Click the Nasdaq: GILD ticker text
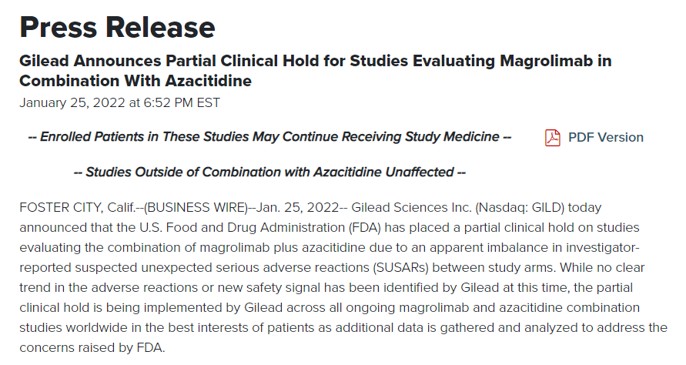This screenshot has height=365, width=686. pos(520,207)
